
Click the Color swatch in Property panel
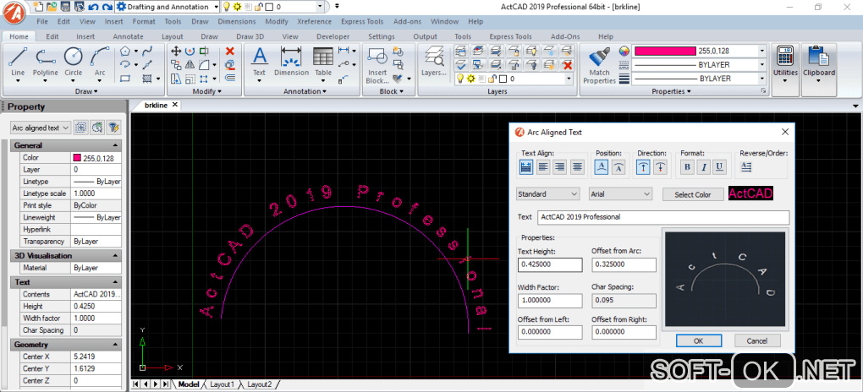pyautogui.click(x=77, y=158)
